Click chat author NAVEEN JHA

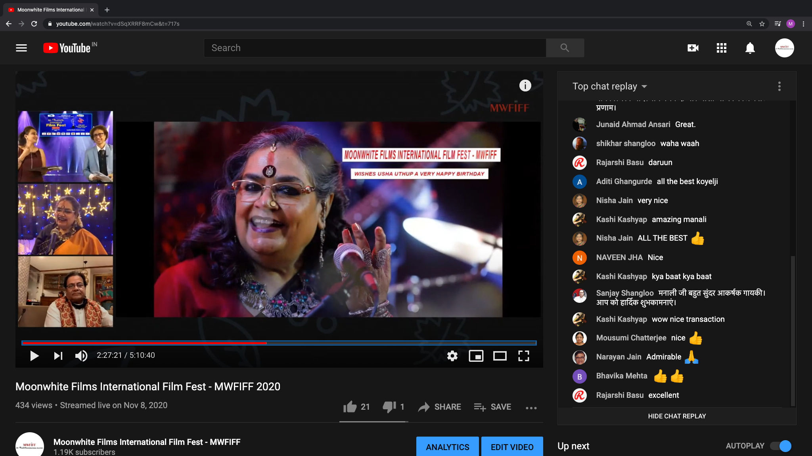pyautogui.click(x=619, y=257)
